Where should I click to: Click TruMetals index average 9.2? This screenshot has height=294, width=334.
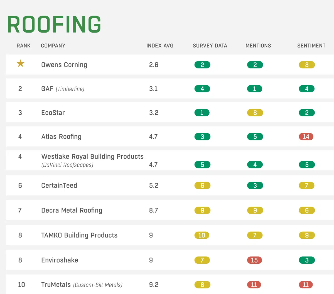click(154, 285)
